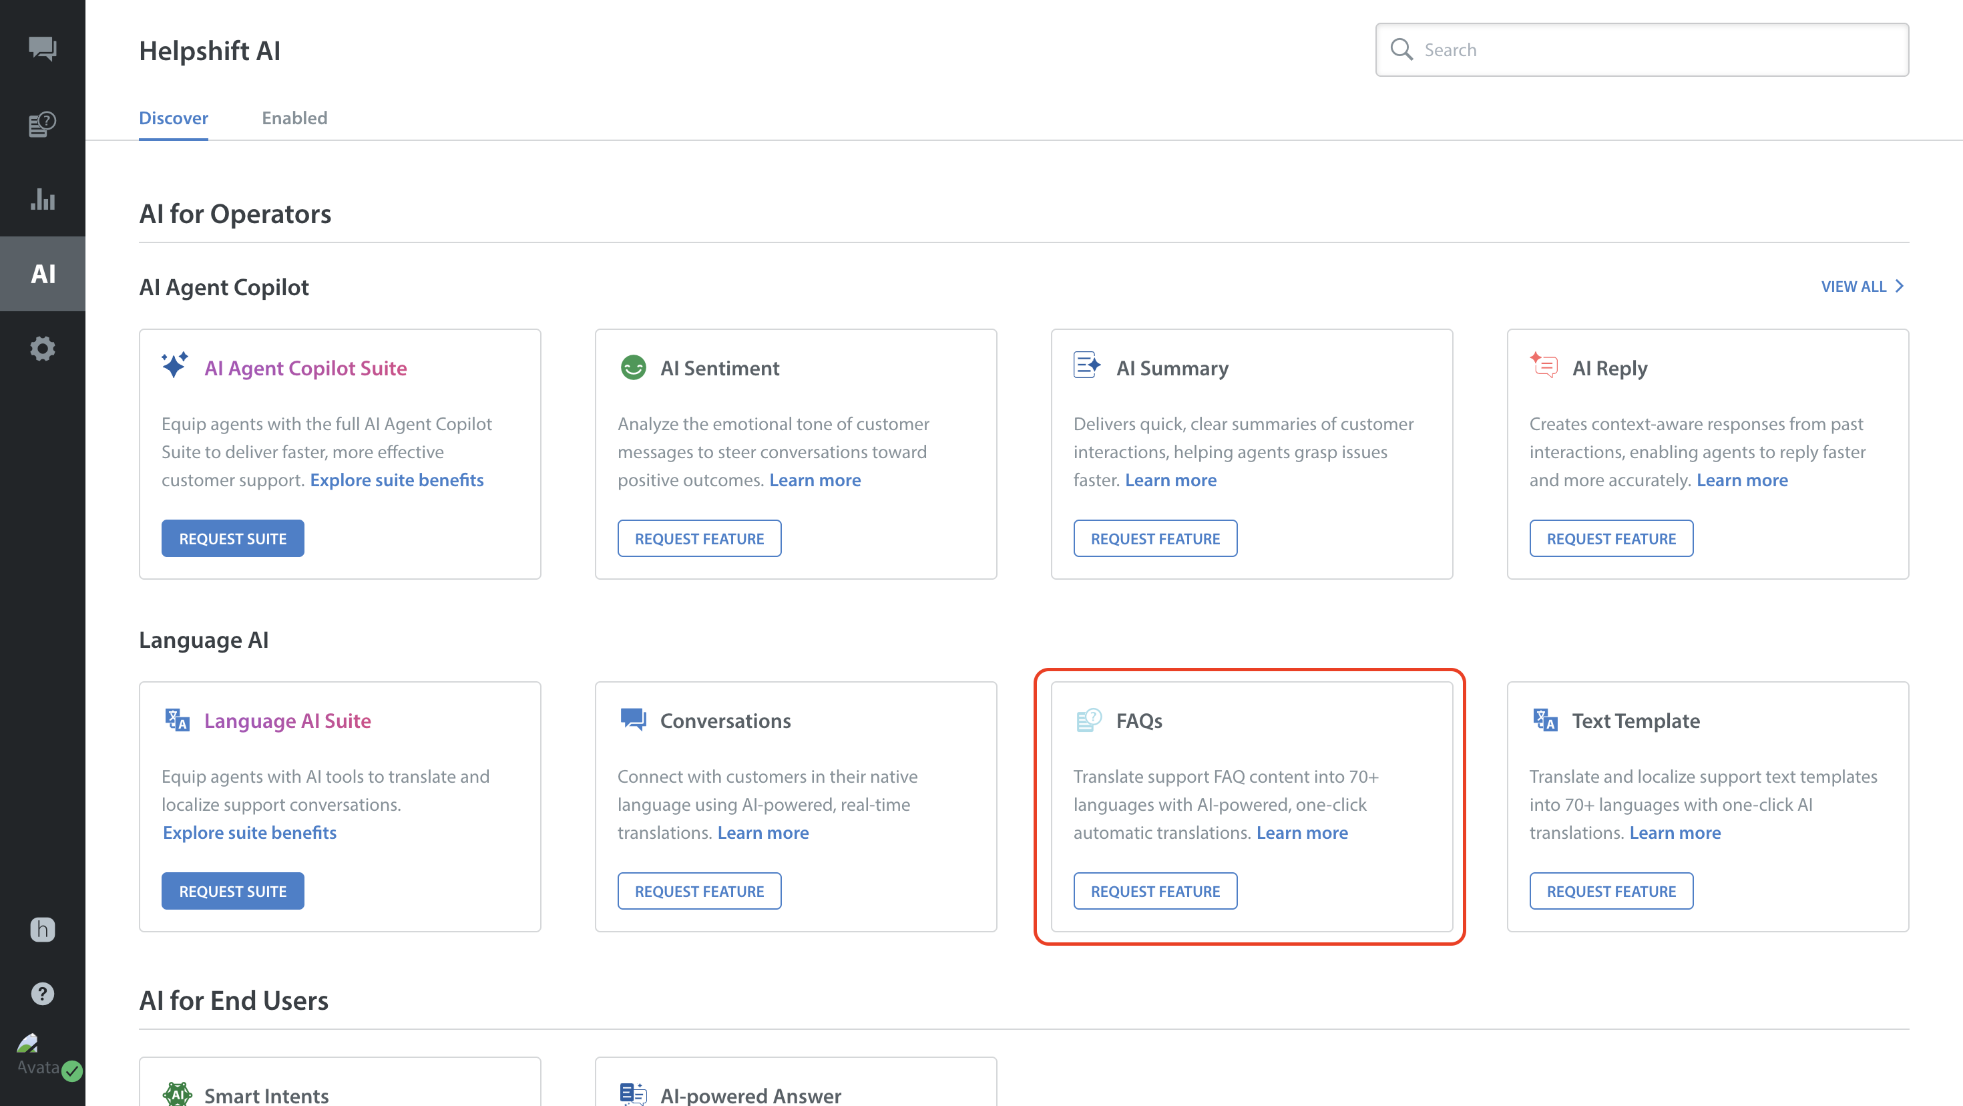The image size is (1963, 1106).
Task: Request the FAQs translation feature
Action: (x=1154, y=891)
